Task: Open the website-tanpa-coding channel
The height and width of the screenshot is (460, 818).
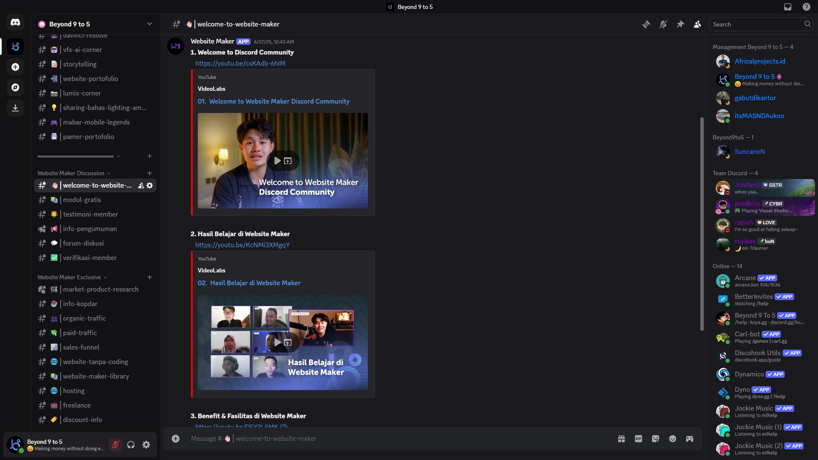Action: [x=95, y=362]
